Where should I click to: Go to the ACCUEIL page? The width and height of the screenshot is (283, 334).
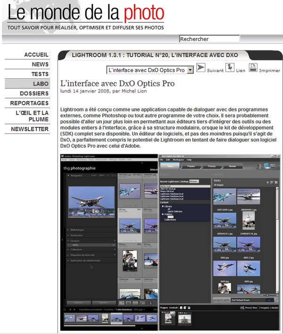click(x=36, y=55)
